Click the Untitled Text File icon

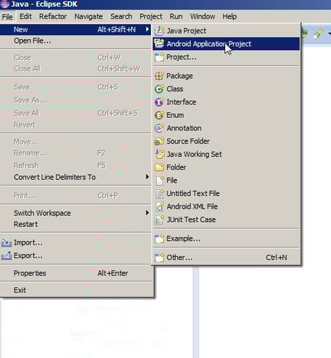tap(160, 194)
